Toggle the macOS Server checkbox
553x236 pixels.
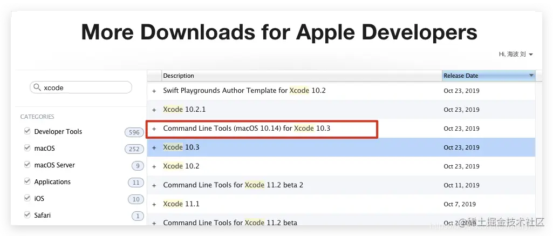tap(27, 165)
